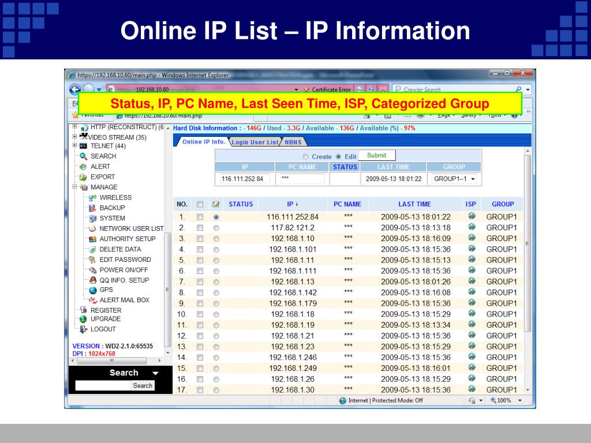Screen dimensions: 591x443
Task: Choose the edit radio for 192.168.1.101
Action: pyautogui.click(x=216, y=249)
